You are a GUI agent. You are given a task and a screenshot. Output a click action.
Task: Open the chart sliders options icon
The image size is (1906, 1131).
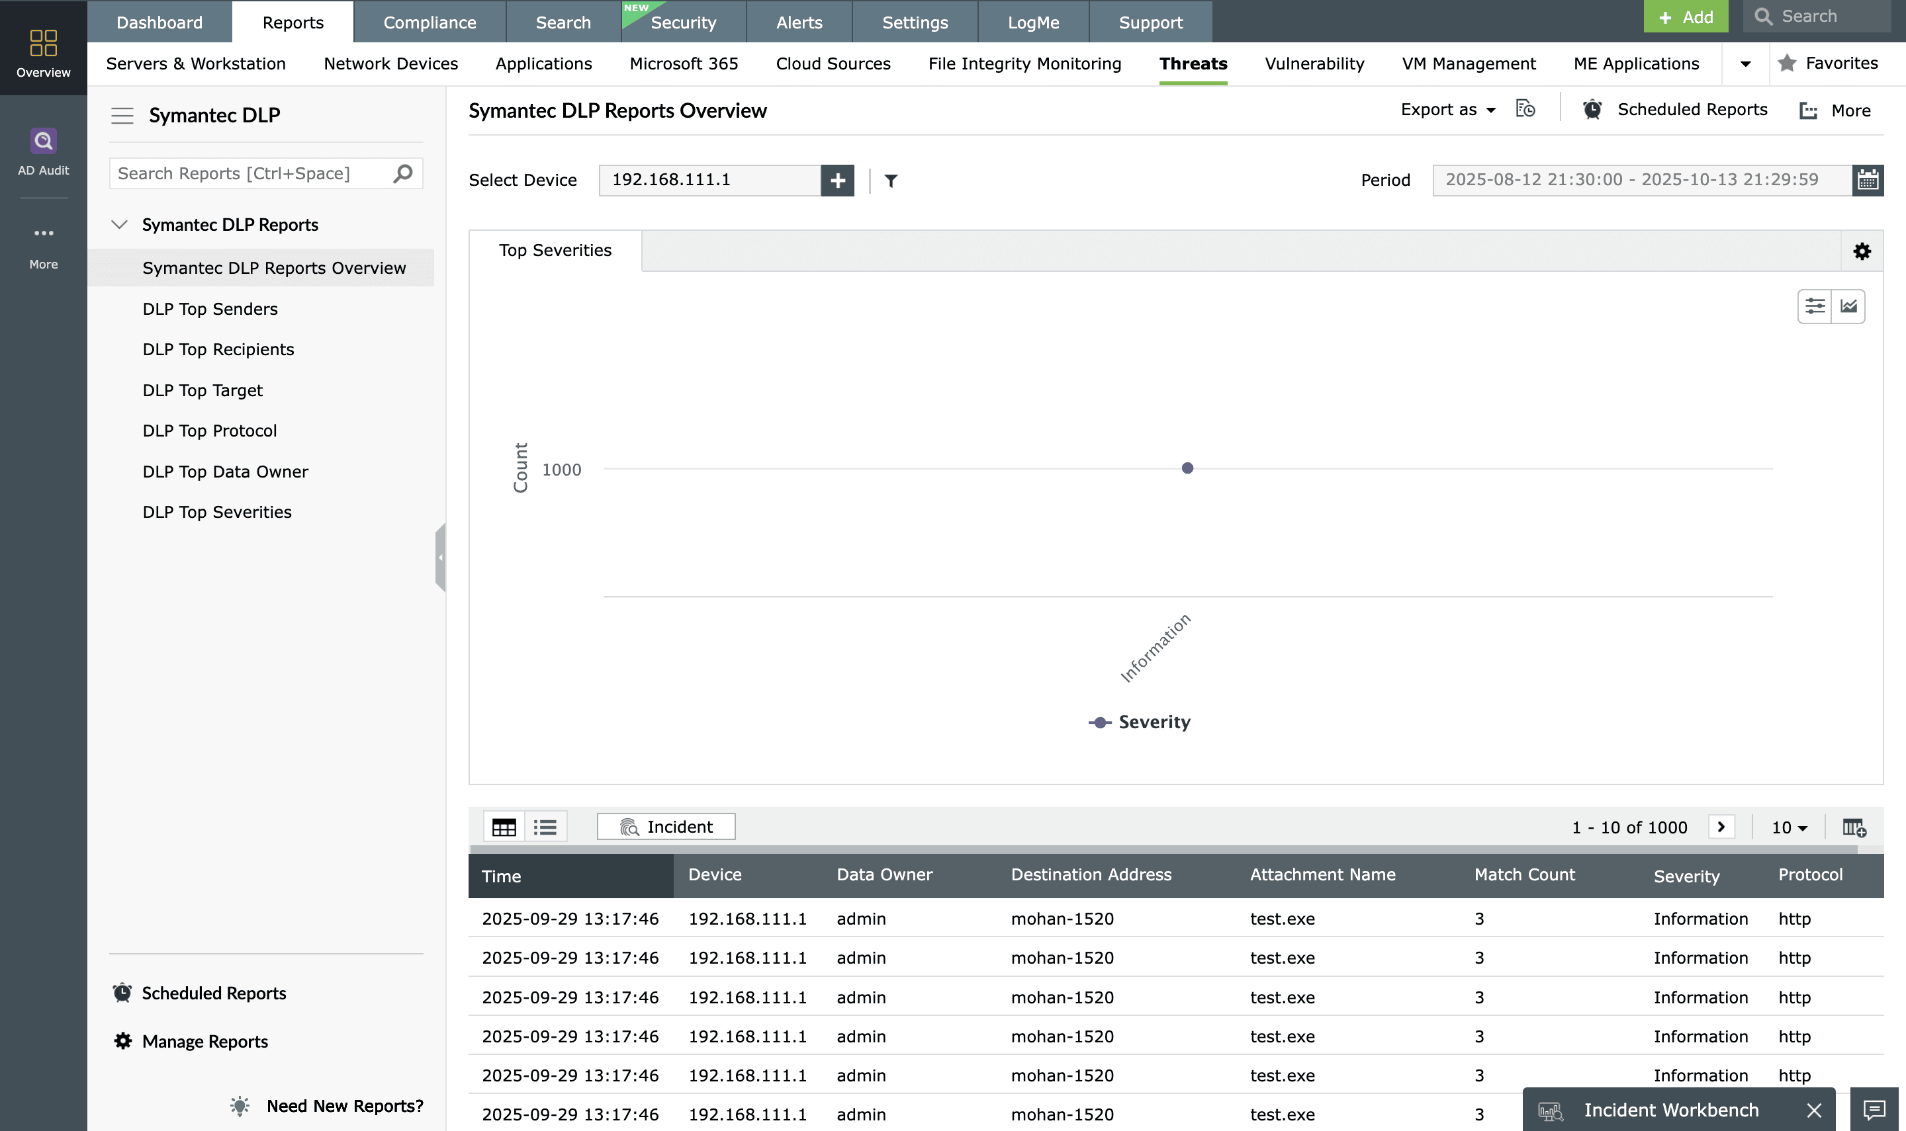coord(1815,306)
